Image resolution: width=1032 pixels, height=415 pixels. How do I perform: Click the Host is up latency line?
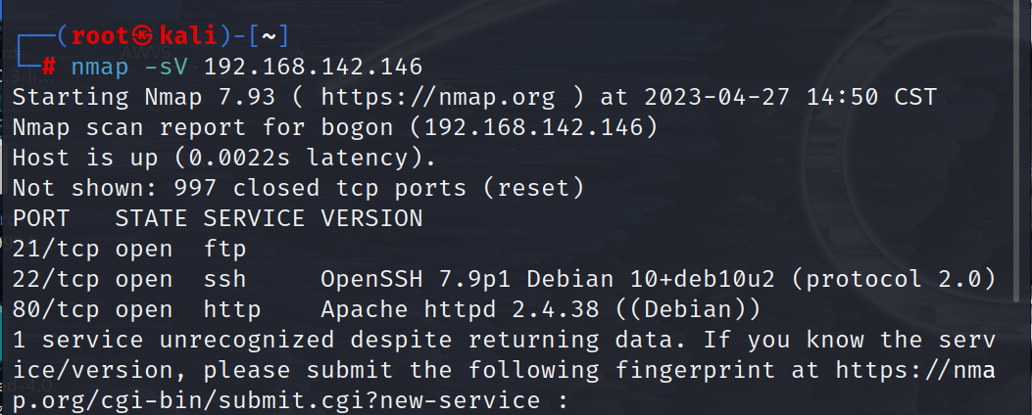pos(224,158)
